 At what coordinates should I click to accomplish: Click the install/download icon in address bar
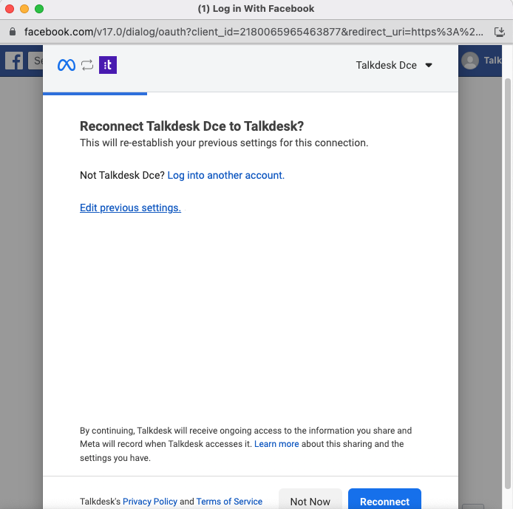[x=499, y=32]
